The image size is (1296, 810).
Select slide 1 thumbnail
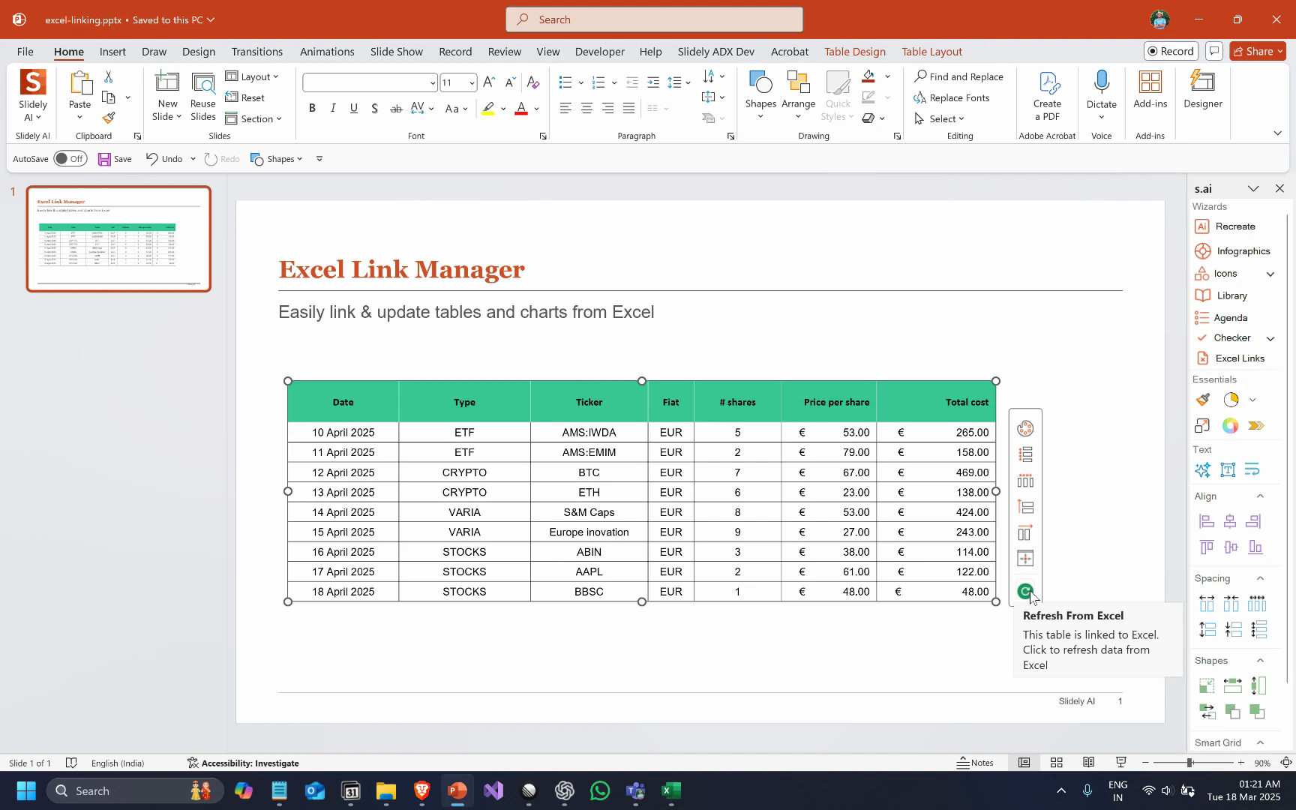click(118, 238)
